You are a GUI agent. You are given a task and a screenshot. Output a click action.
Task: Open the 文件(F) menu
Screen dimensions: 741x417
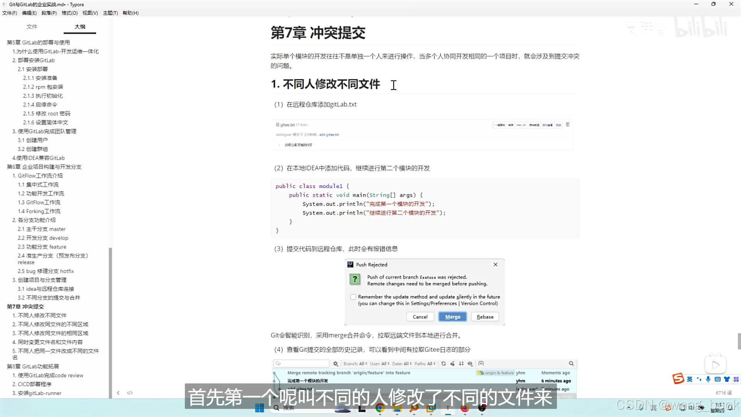(10, 13)
